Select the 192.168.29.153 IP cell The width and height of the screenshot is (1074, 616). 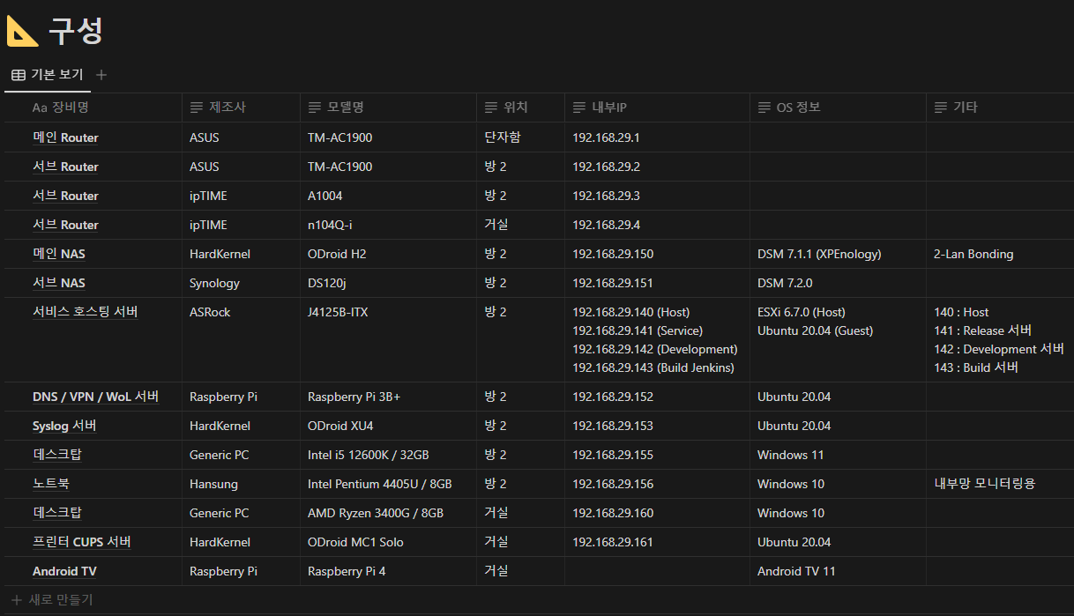[657, 425]
